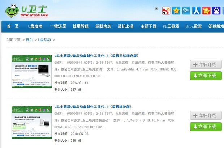Click 当前位置 breadcrumb label
Image resolution: width=224 pixels, height=148 pixels.
pyautogui.click(x=13, y=40)
